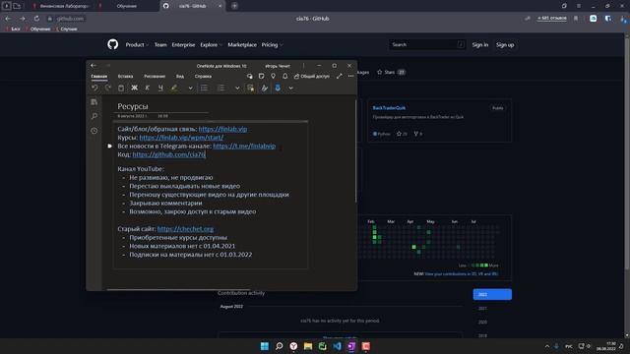
Task: Click the clipboard paste icon in OneNote
Action: click(121, 88)
